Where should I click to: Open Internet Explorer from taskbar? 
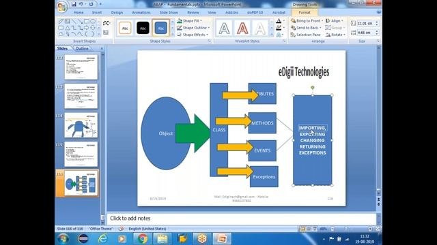pyautogui.click(x=102, y=239)
